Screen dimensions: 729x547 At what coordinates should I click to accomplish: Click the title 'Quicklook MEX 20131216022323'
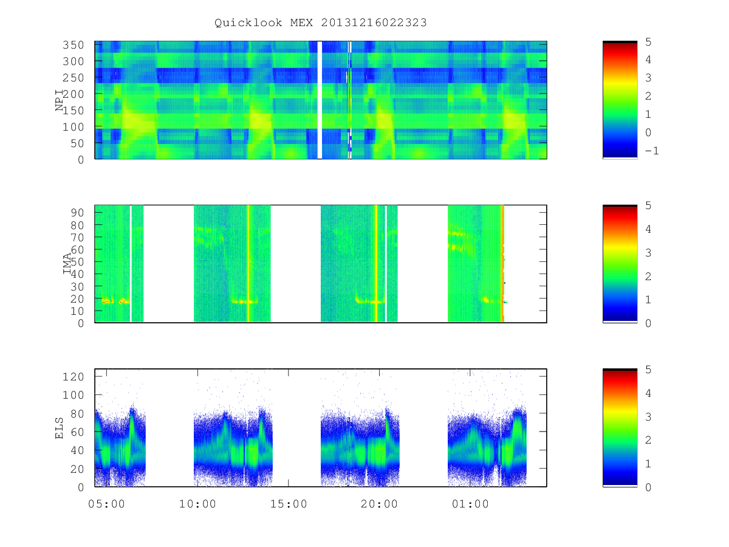[x=320, y=23]
